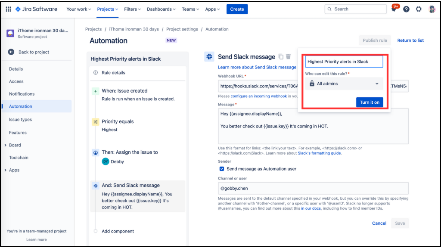Open Learn more about Send Slack message
The width and height of the screenshot is (441, 248).
pyautogui.click(x=257, y=67)
